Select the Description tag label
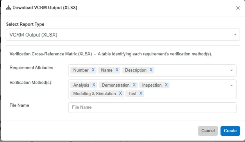The width and height of the screenshot is (245, 142). coord(136,70)
